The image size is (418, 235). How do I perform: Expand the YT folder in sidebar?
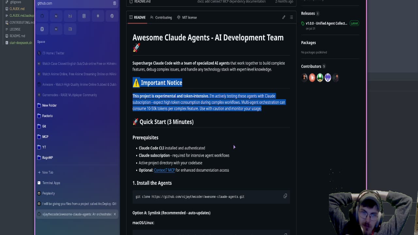(x=77, y=147)
